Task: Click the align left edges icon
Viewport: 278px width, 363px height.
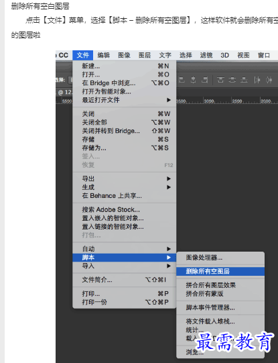Action: point(182,80)
